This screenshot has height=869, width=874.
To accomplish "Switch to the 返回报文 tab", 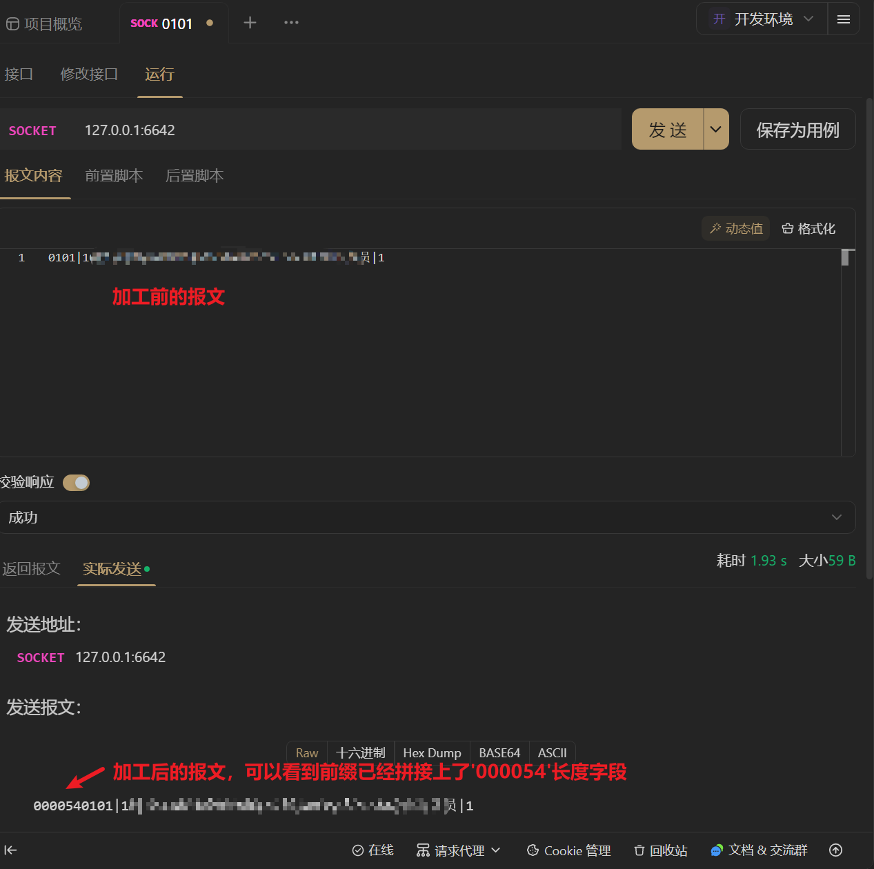I will click(31, 569).
